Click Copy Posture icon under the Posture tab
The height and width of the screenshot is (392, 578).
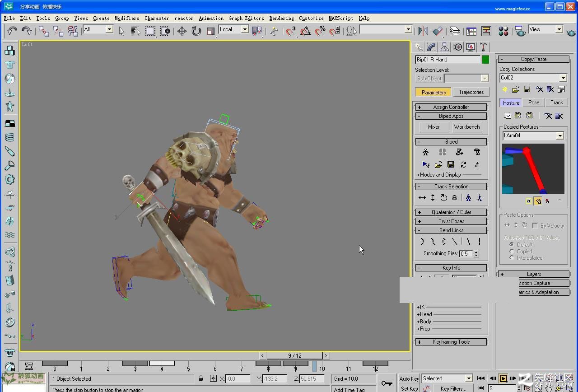[x=508, y=116]
